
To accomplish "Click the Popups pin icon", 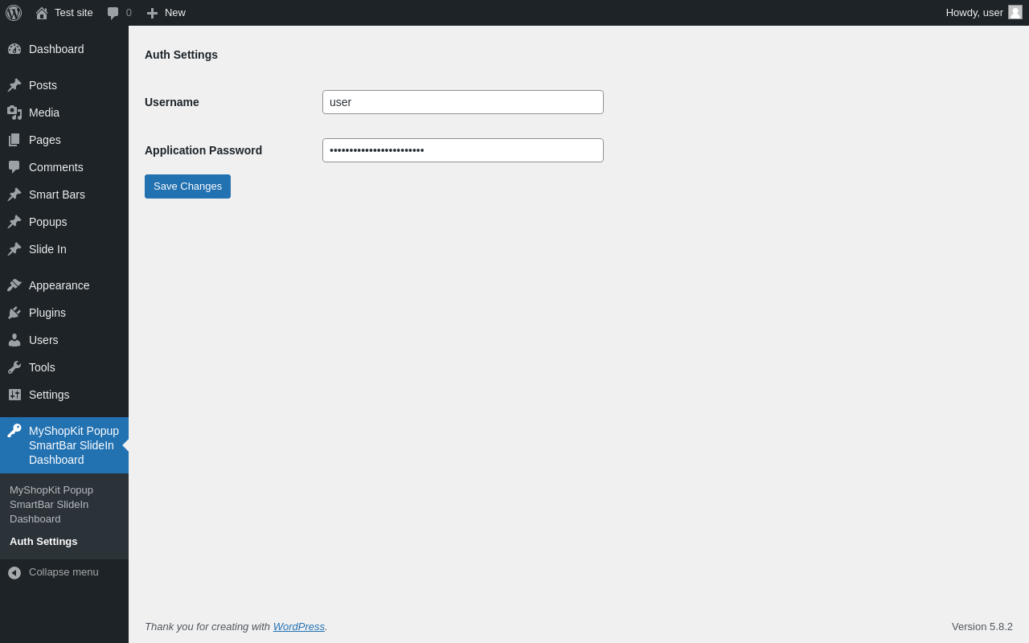I will point(14,222).
